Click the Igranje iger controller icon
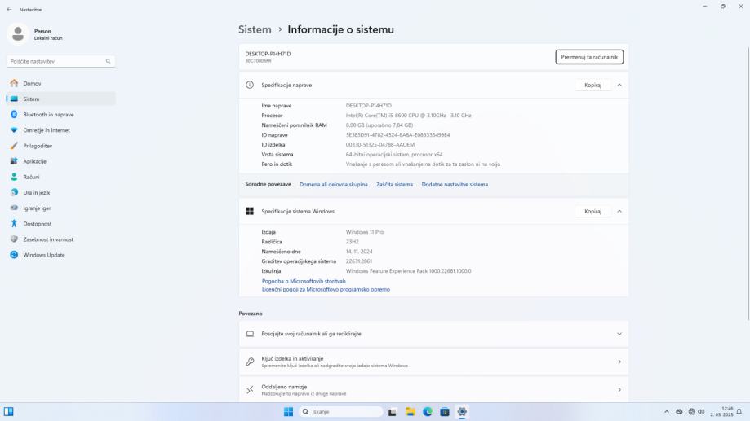The width and height of the screenshot is (750, 421). (x=14, y=208)
